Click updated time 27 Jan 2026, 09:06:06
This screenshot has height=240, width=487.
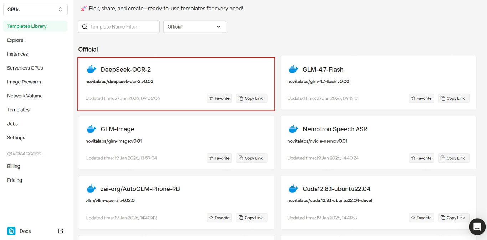pos(123,98)
